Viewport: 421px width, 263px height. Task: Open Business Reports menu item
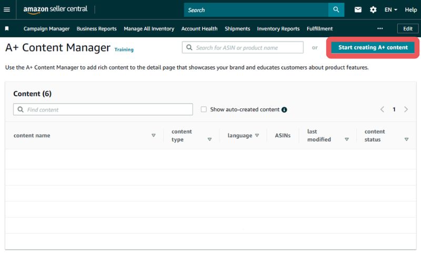click(97, 28)
